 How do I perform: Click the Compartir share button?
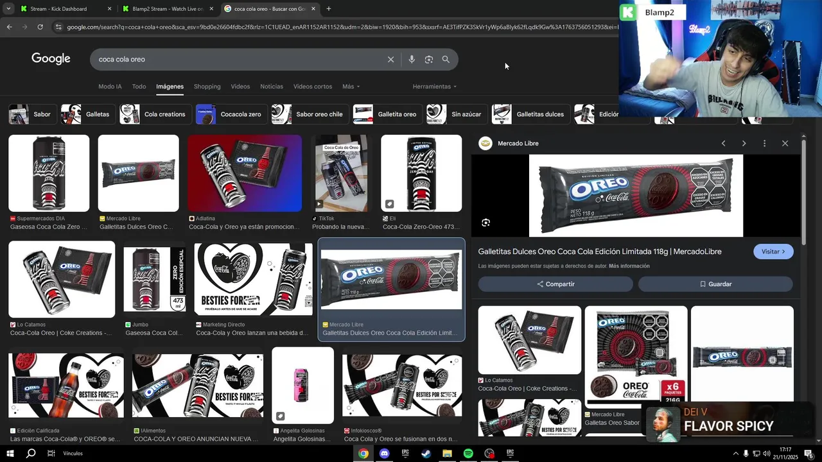point(555,284)
